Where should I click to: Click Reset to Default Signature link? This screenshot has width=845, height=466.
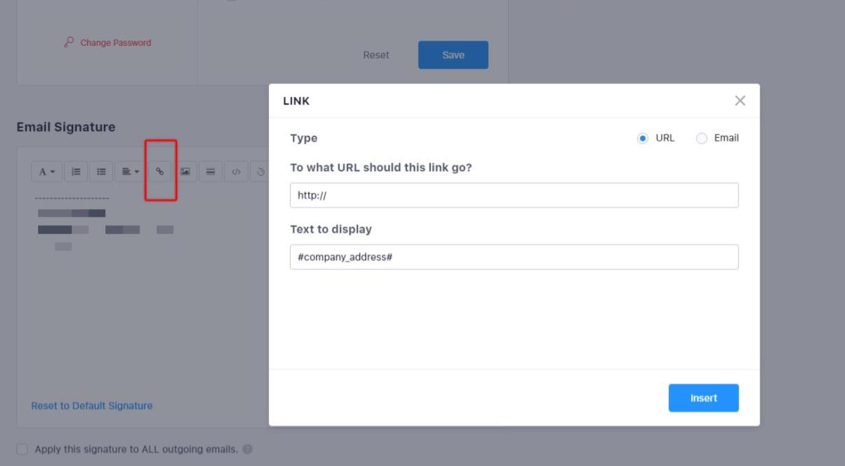click(92, 406)
